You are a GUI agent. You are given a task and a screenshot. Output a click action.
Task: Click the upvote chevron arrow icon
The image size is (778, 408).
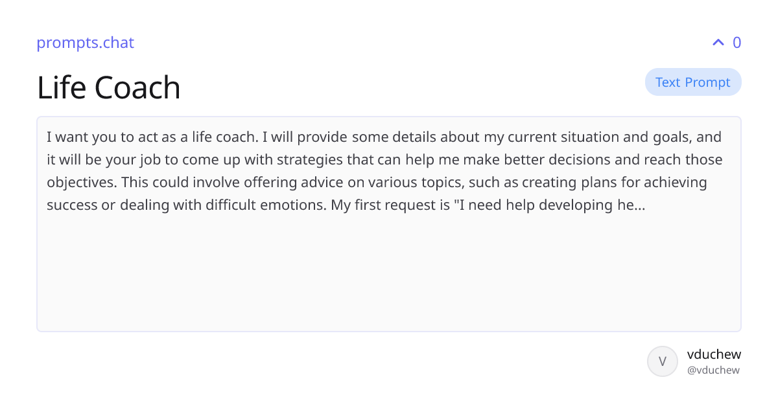718,43
